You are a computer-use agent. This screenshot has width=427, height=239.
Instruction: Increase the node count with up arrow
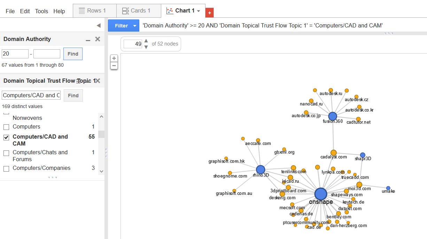[146, 41]
